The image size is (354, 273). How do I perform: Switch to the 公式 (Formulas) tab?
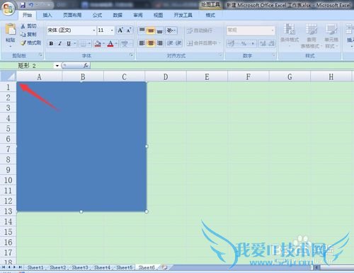[x=97, y=15]
